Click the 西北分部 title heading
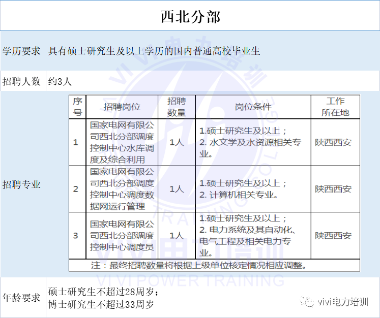The image size is (380, 318). tap(190, 17)
